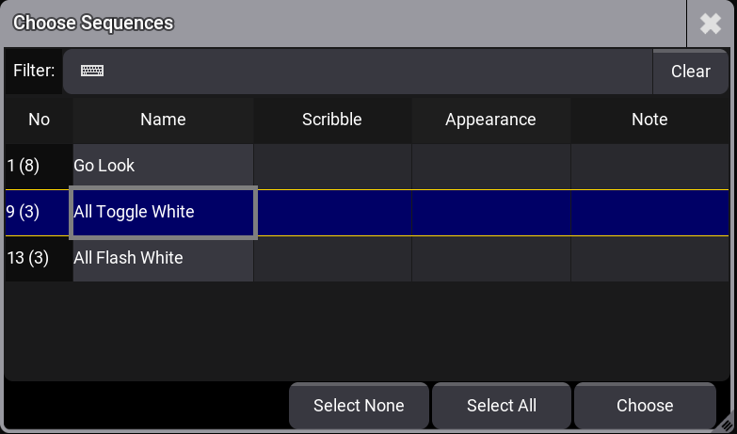Close the Choose Sequences dialog

(x=710, y=24)
